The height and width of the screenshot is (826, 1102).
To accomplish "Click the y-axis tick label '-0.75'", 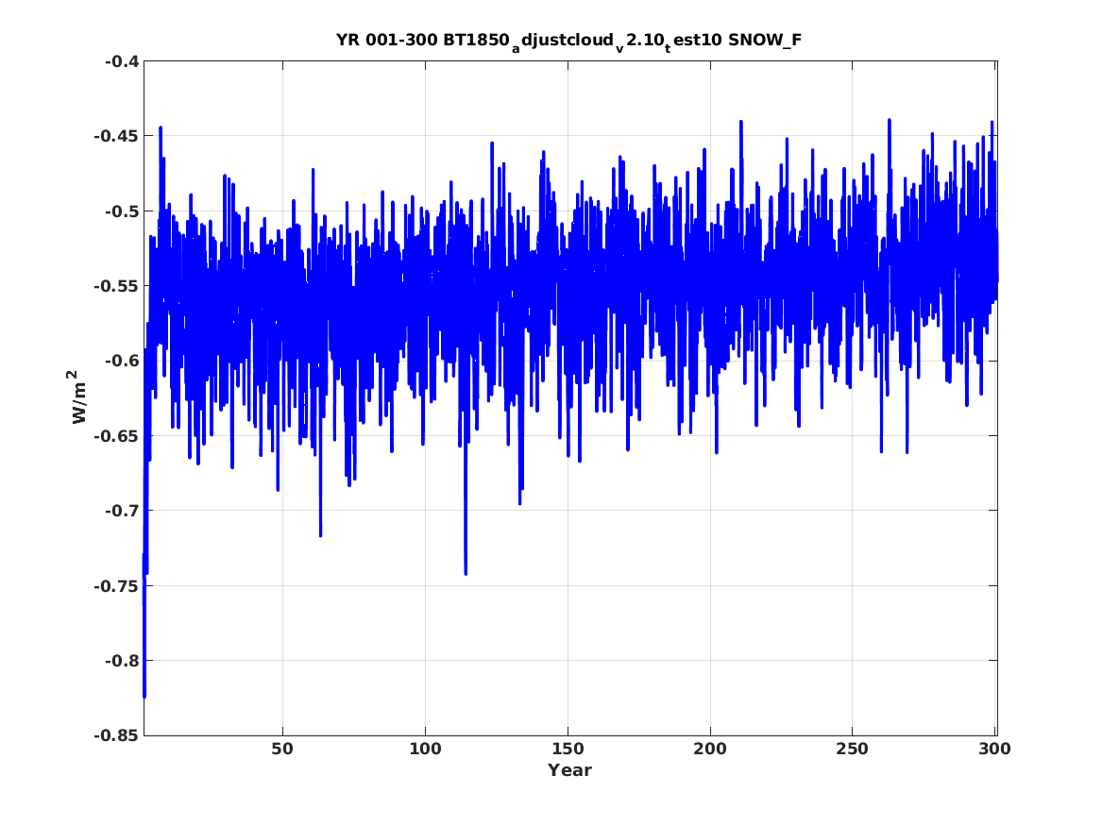I will coord(116,586).
